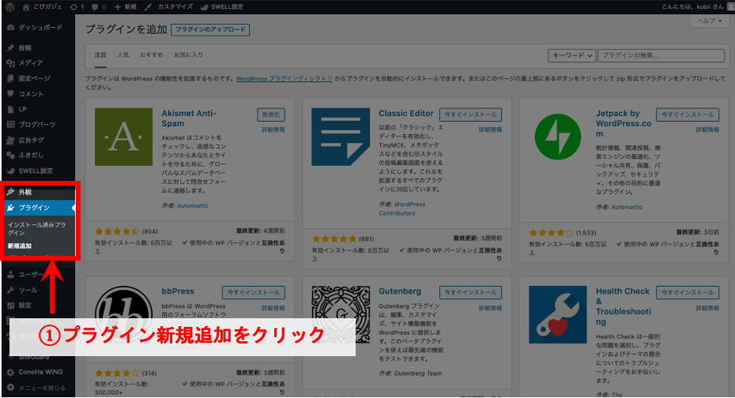Screen dimensions: 735x398
Task: Click the プラグインのアップロード button
Action: pos(210,29)
